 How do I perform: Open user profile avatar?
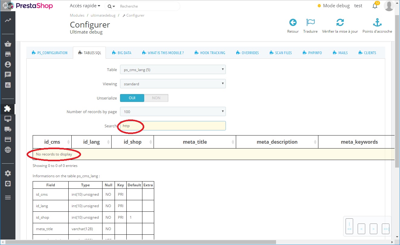click(389, 6)
